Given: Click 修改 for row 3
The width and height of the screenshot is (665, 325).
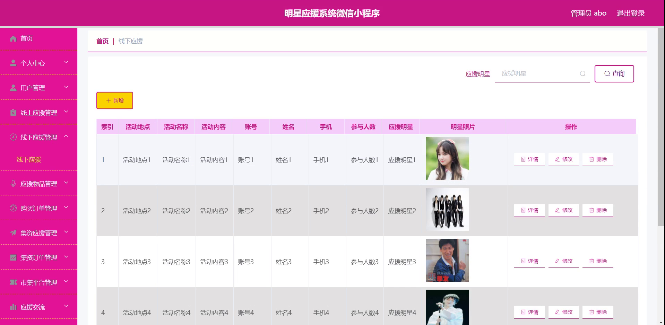Looking at the screenshot, I should click(x=564, y=261).
